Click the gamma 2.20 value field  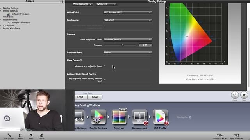[x=145, y=45]
